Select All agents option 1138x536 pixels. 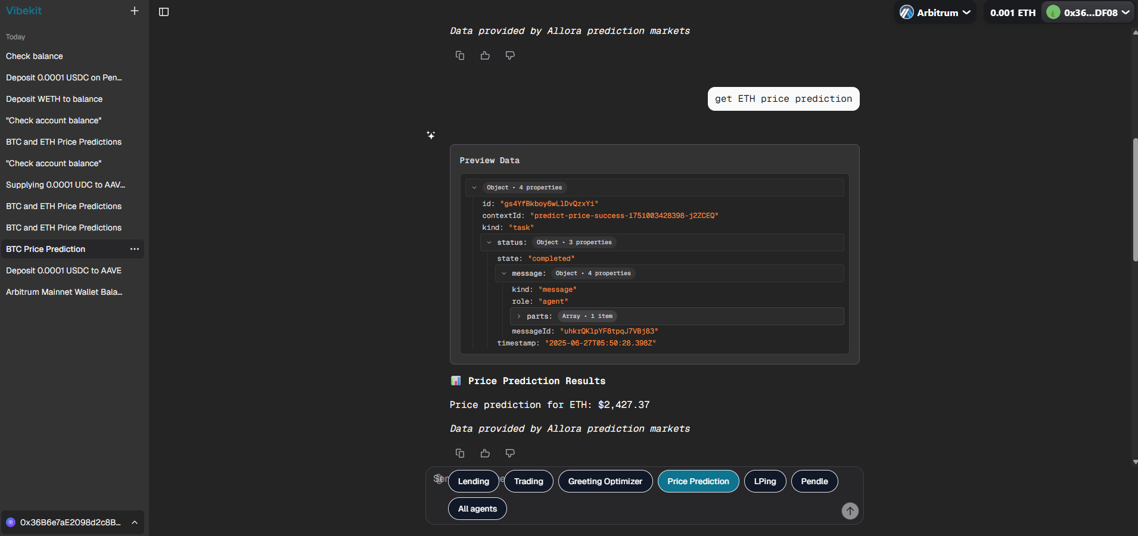click(x=477, y=509)
